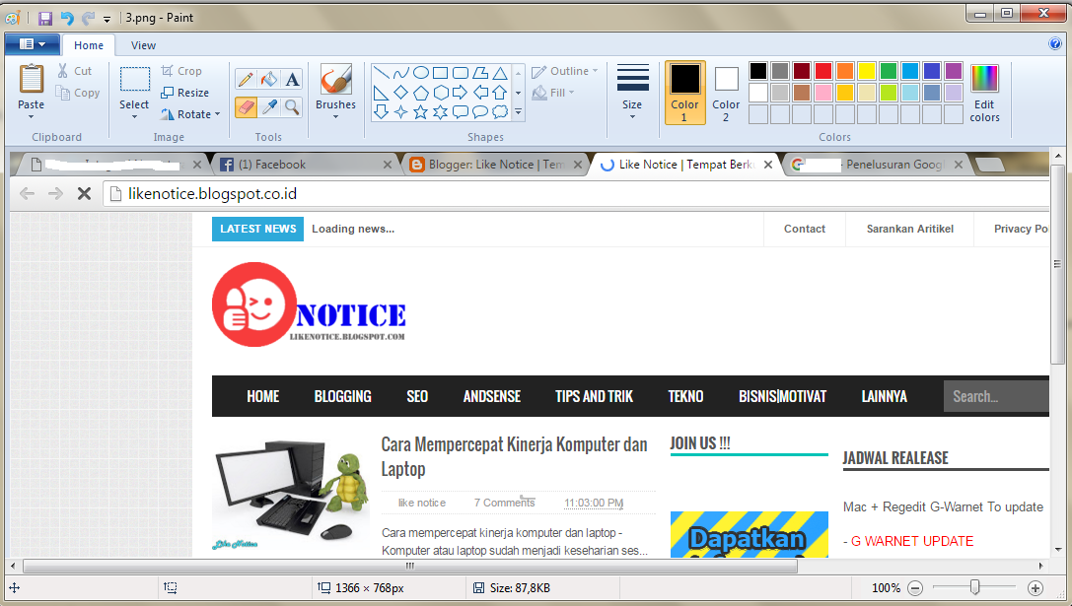Screen dimensions: 1072x606
Task: Switch to the View tab
Action: coord(143,44)
